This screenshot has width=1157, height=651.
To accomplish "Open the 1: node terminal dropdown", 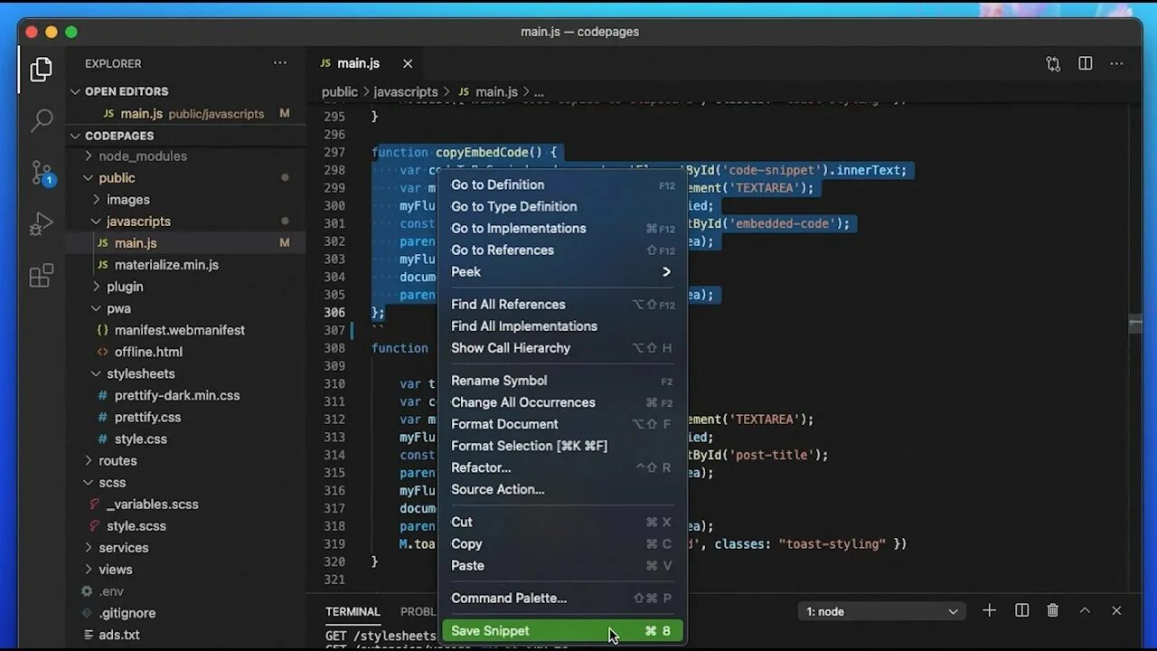I will (881, 611).
